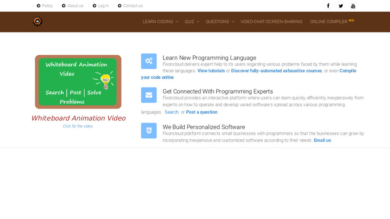Go to Log in

pos(103,6)
